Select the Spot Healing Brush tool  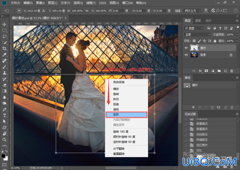coord(4,61)
